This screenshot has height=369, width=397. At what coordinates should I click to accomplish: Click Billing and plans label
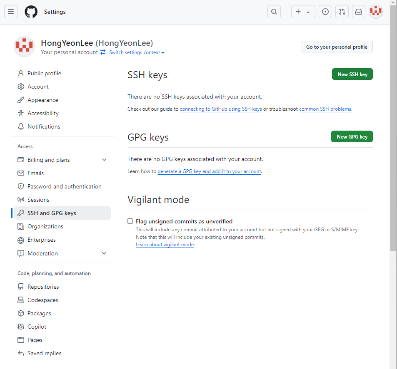(49, 160)
